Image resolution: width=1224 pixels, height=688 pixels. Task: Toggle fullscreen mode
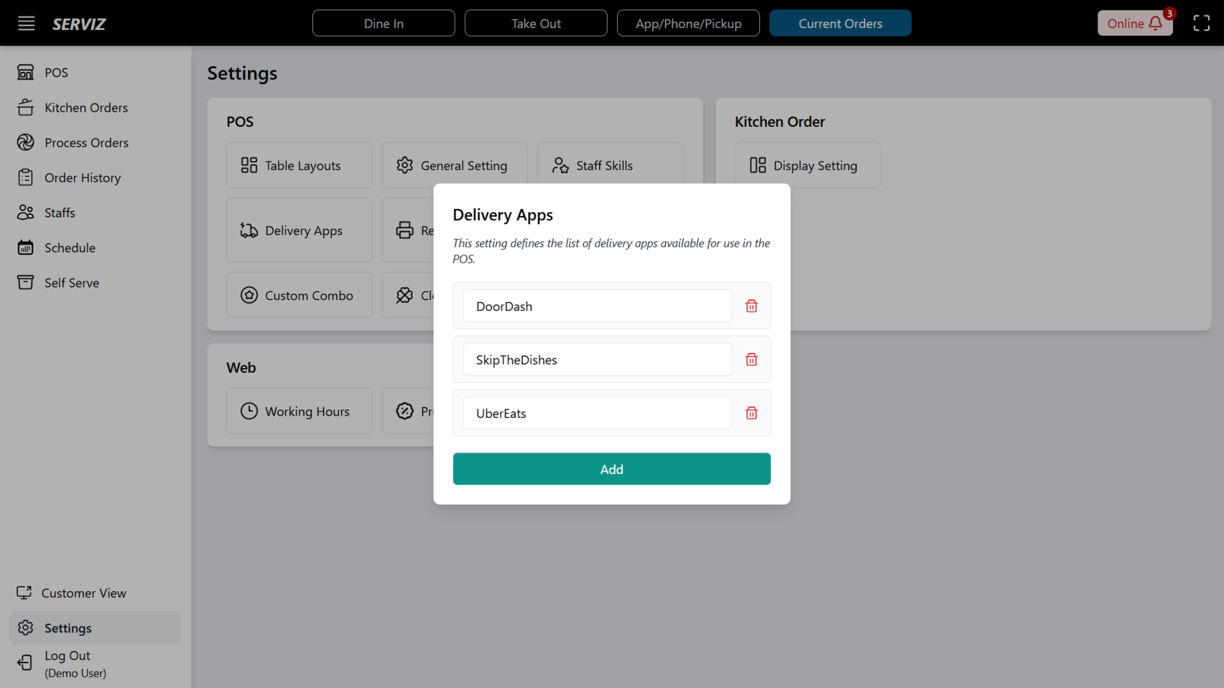(1201, 23)
